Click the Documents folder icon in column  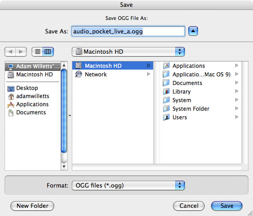click(x=166, y=83)
